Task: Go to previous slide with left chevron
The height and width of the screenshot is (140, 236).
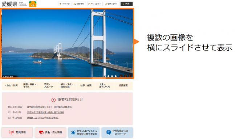Action: [x=121, y=76]
